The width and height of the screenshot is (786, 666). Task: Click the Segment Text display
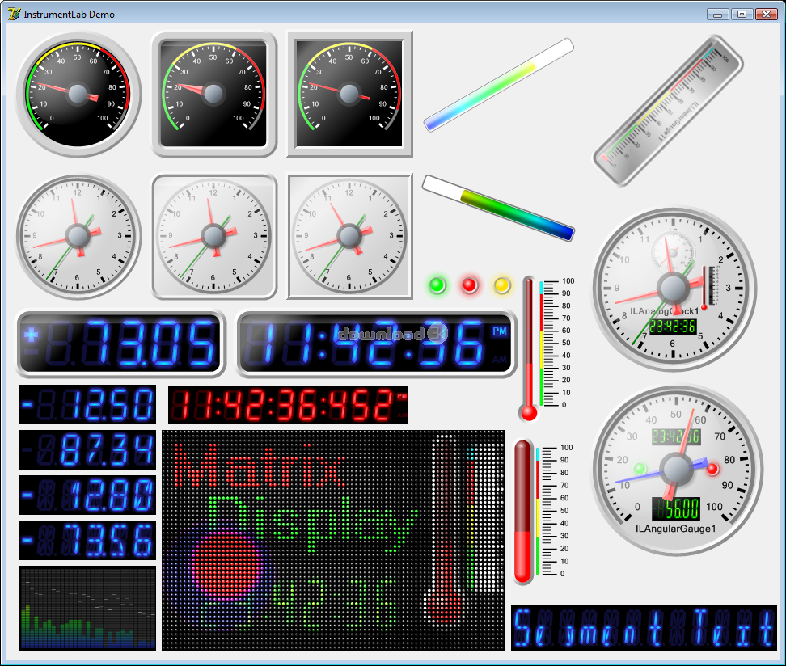tap(644, 627)
